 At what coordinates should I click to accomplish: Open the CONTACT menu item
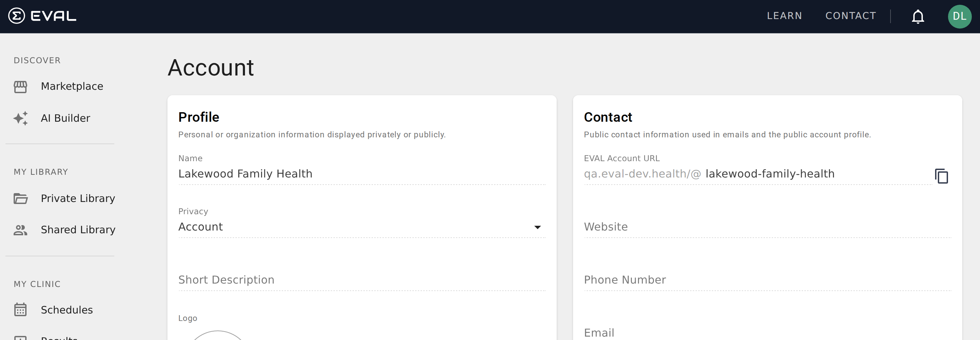coord(851,16)
